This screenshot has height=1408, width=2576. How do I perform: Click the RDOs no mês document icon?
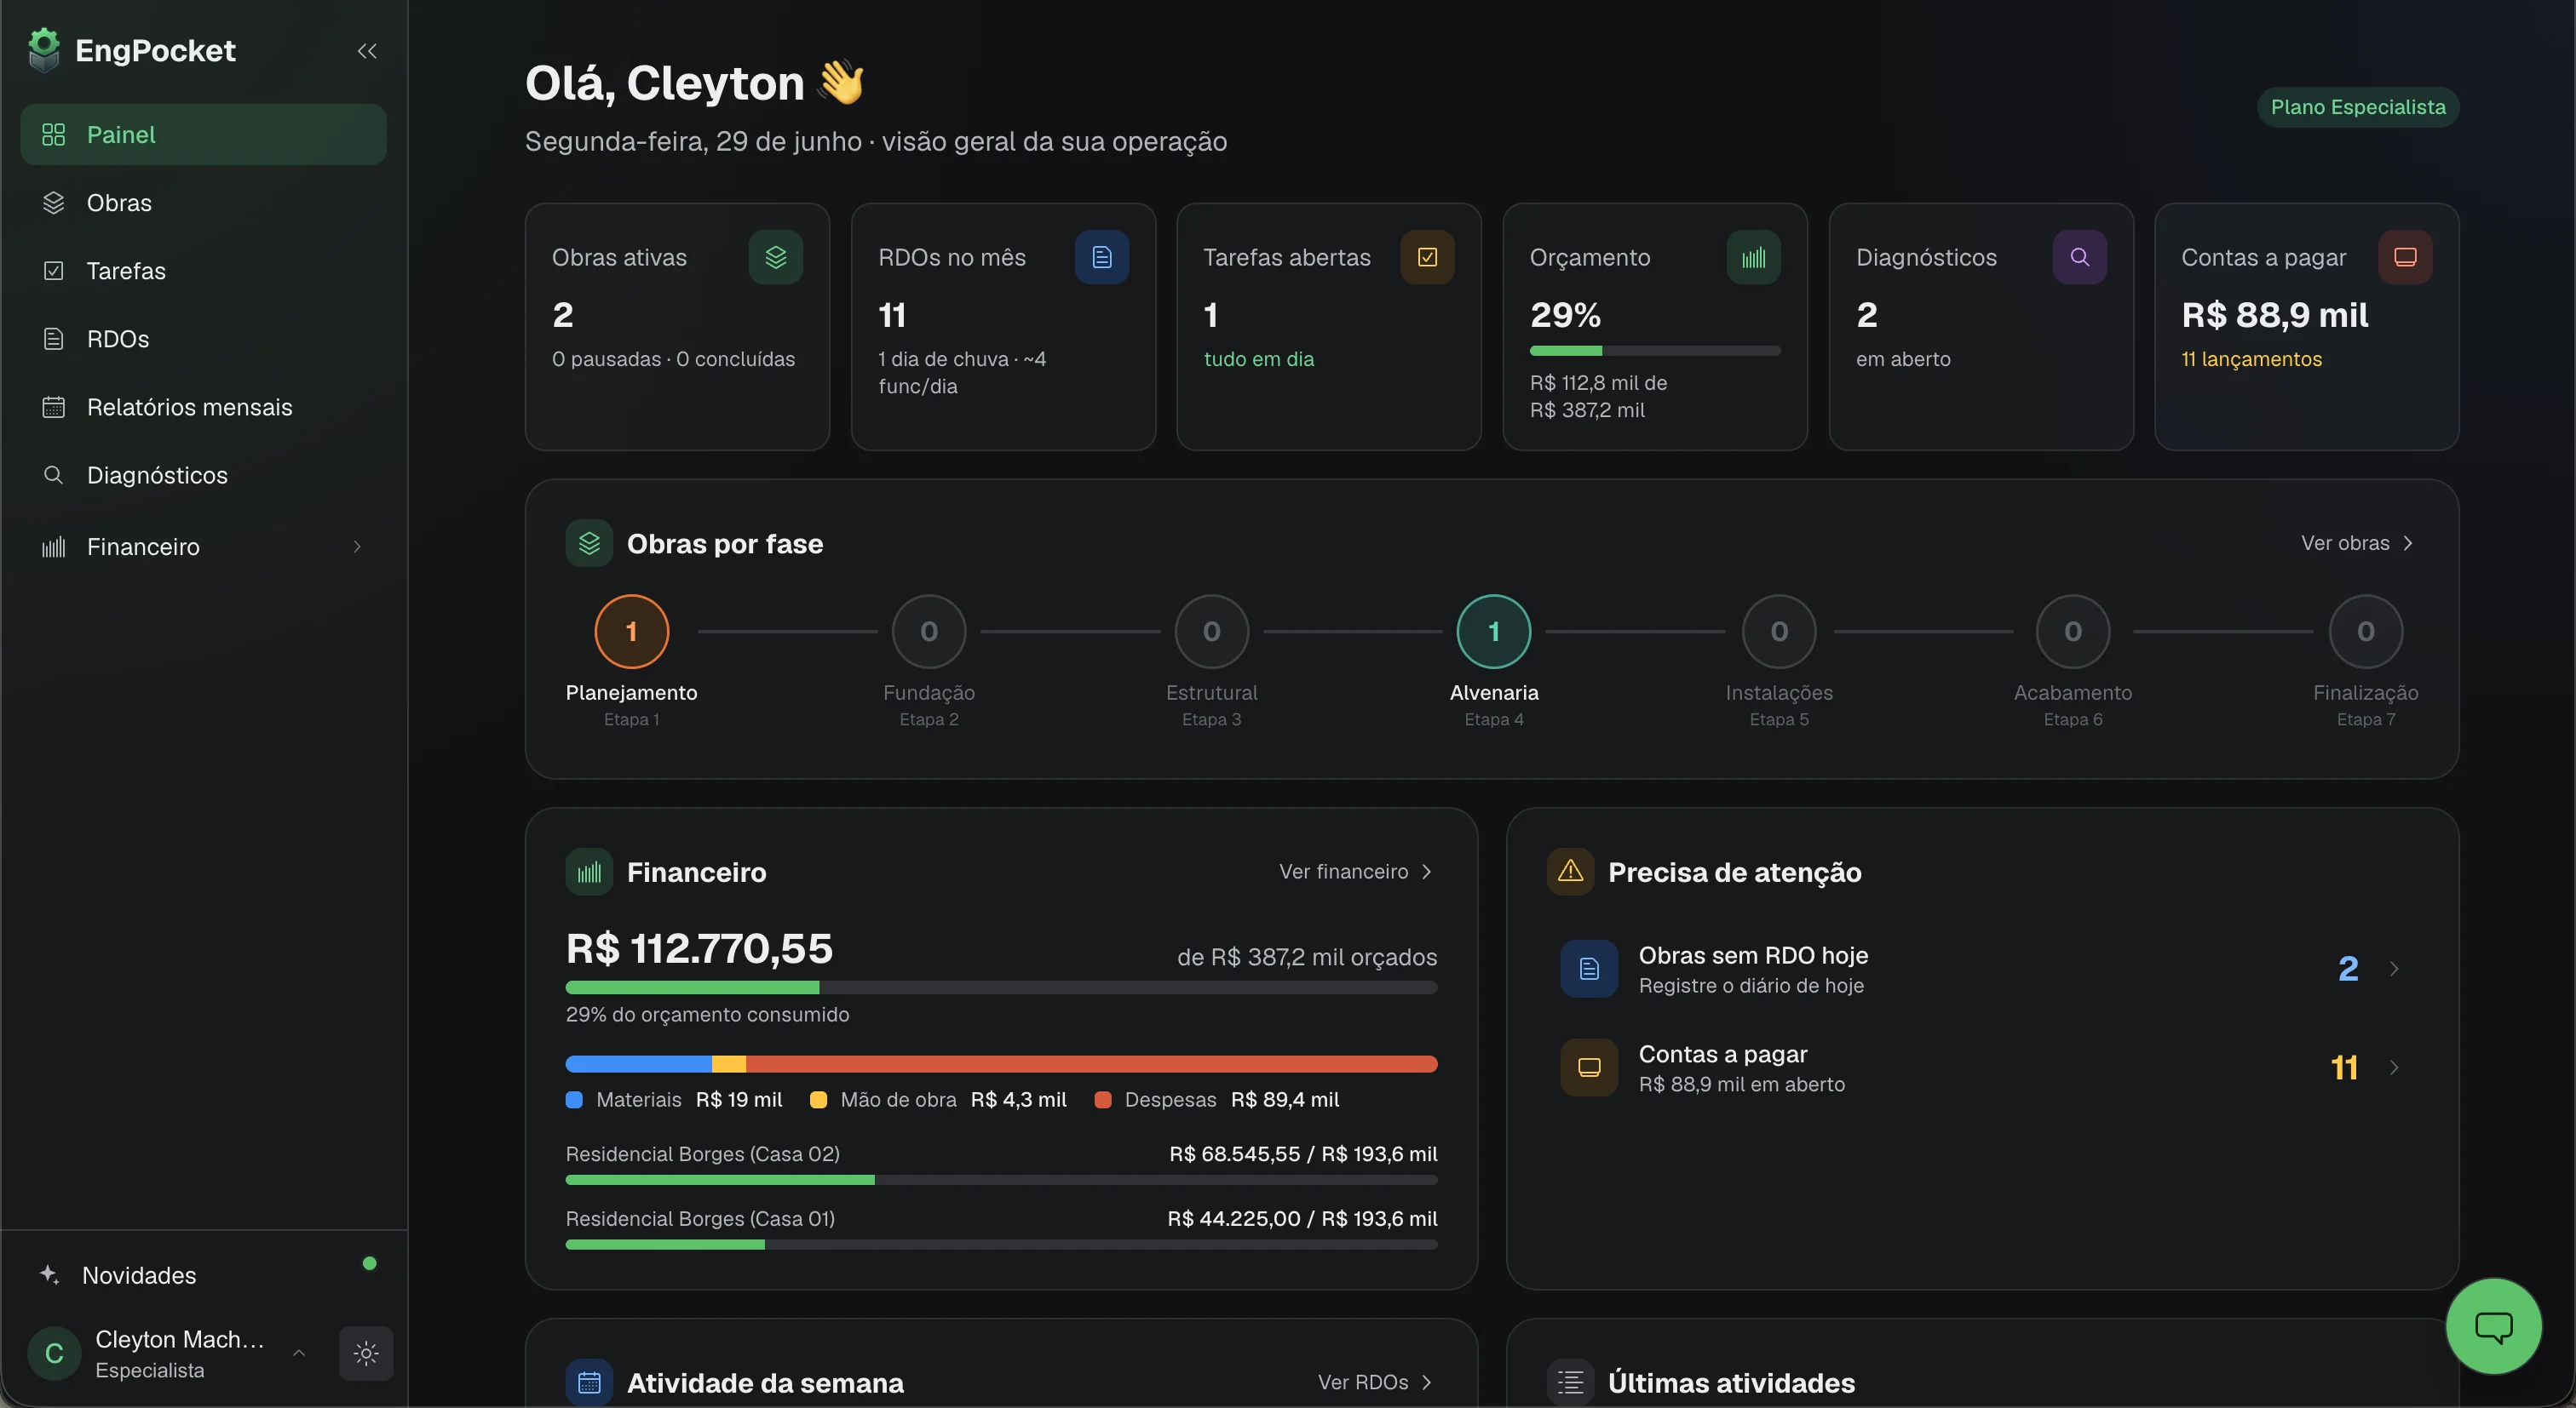[1102, 258]
